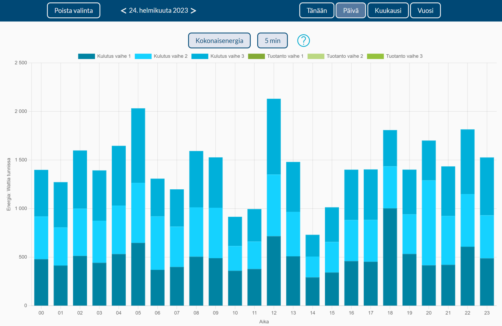This screenshot has width=502, height=326.
Task: Toggle Tuotanto vaihe 2 legend entry
Action: coord(335,56)
